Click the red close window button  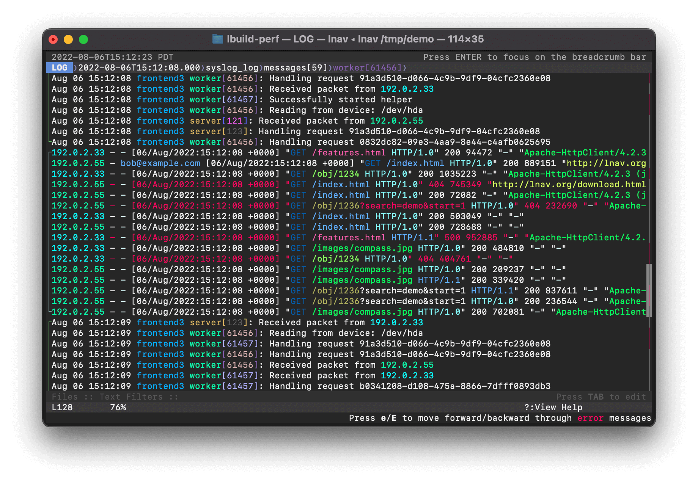coord(53,39)
